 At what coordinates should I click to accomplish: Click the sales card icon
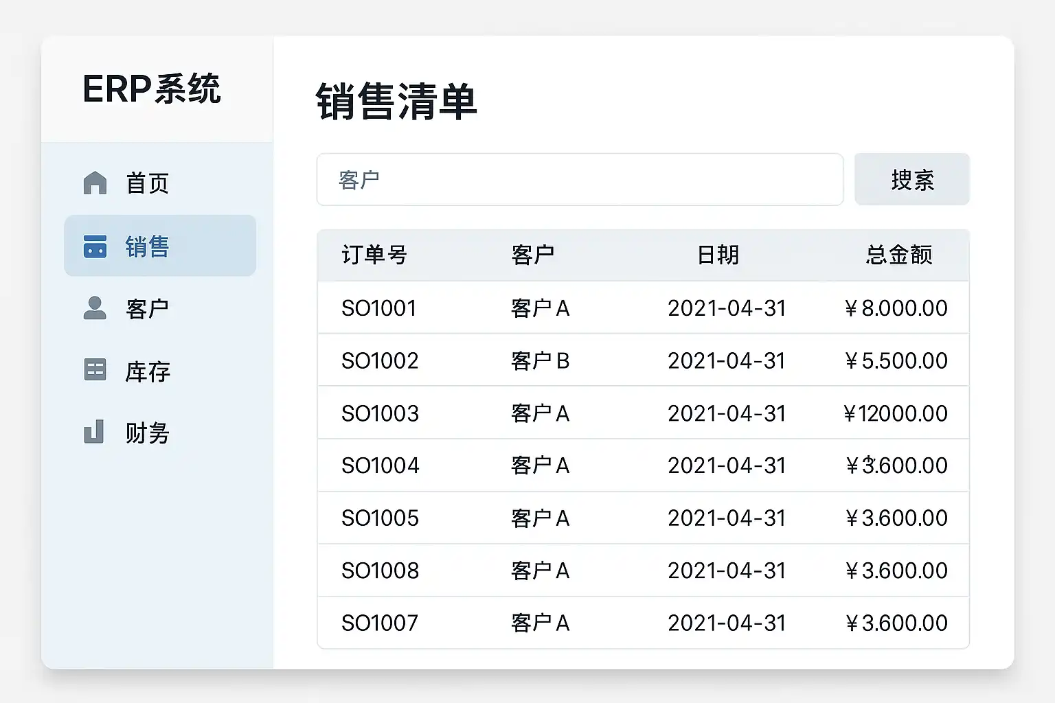coord(95,246)
